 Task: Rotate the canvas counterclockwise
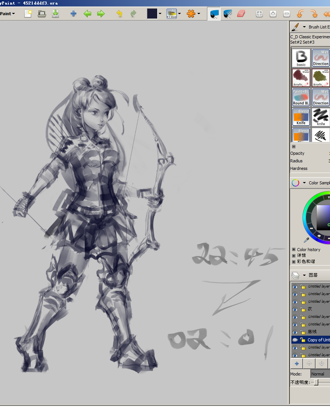[x=300, y=14]
